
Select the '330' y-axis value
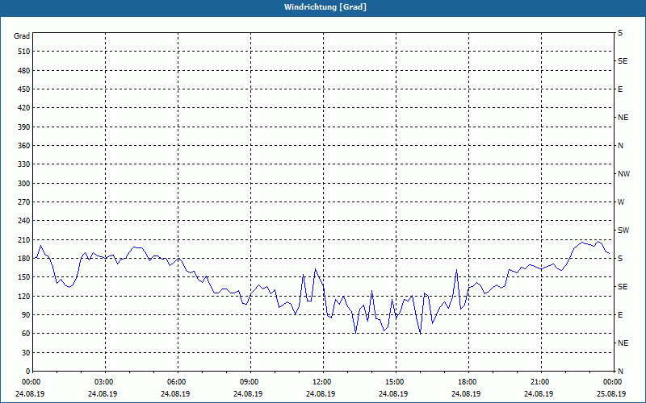tap(24, 164)
